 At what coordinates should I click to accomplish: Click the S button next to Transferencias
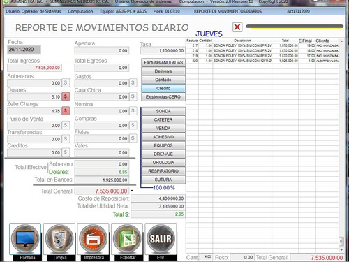66,139
